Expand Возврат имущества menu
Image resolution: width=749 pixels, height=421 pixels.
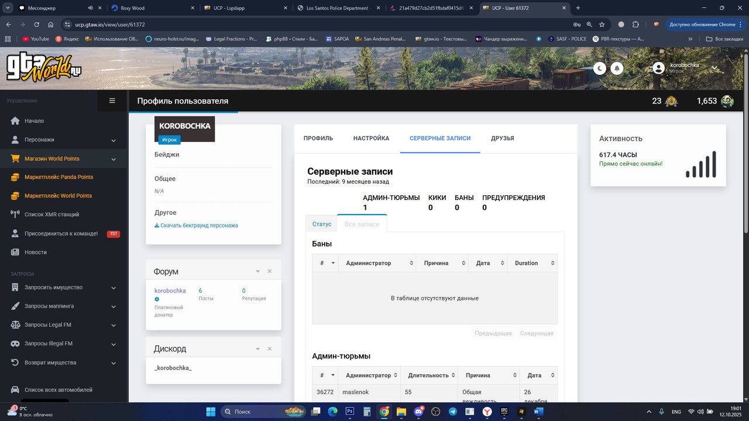coord(64,363)
